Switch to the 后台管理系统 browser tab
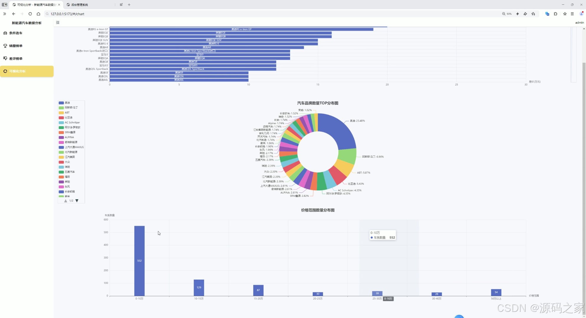586x318 pixels. 80,5
